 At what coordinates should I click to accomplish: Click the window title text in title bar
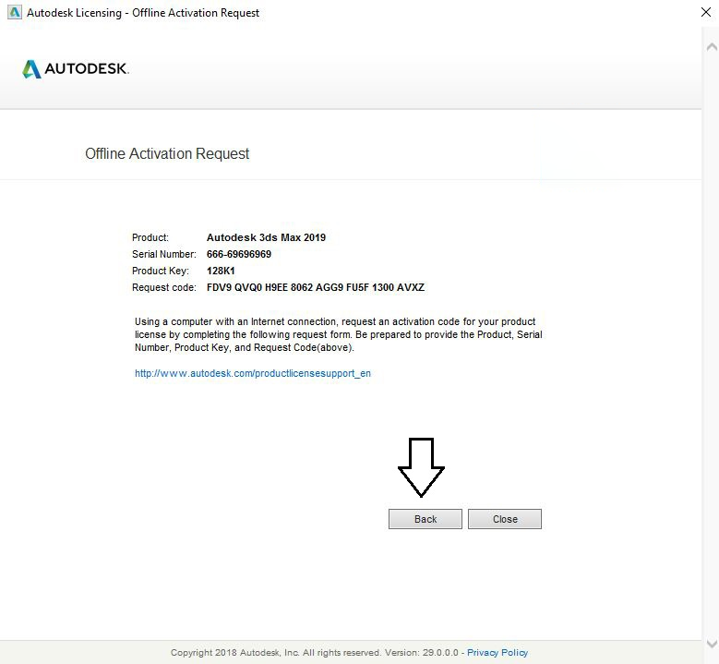coord(143,13)
